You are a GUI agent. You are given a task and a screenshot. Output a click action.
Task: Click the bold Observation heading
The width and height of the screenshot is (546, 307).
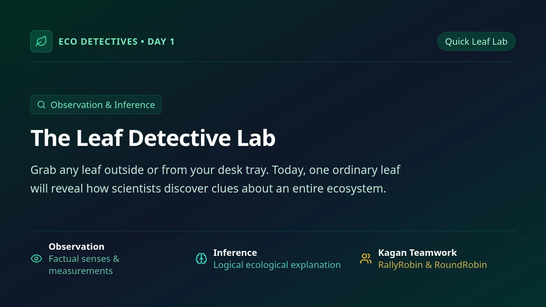coord(77,246)
